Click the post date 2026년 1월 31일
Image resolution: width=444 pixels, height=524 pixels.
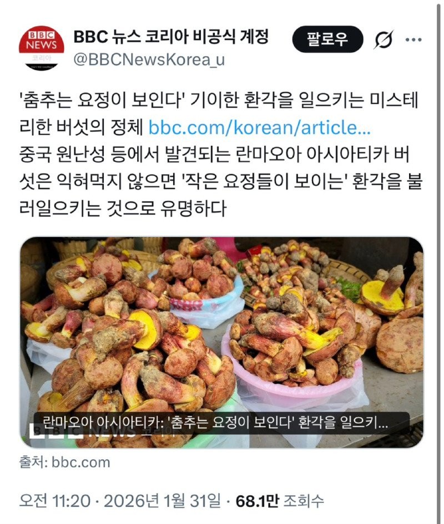(x=162, y=501)
